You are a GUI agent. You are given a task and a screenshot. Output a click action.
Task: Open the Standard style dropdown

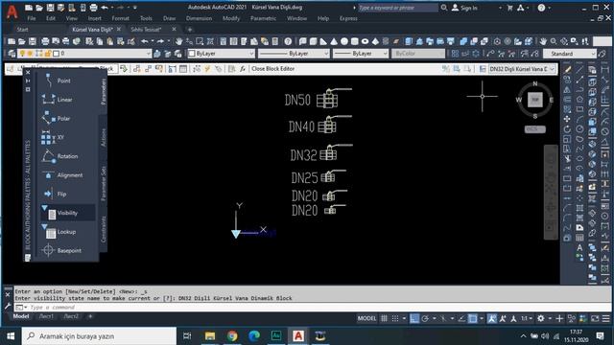click(571, 54)
